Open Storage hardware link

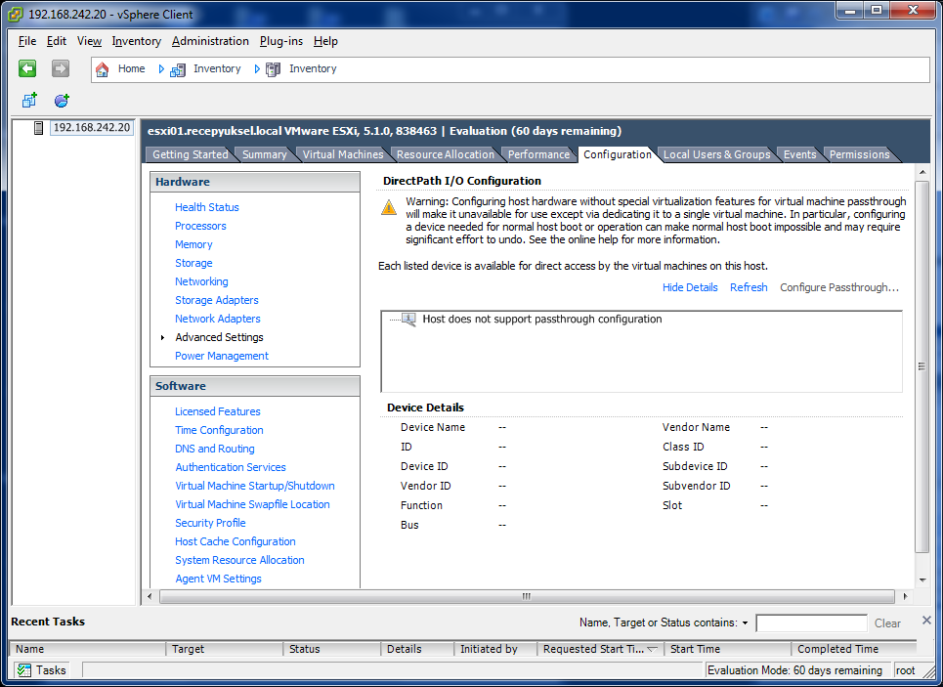(x=193, y=263)
